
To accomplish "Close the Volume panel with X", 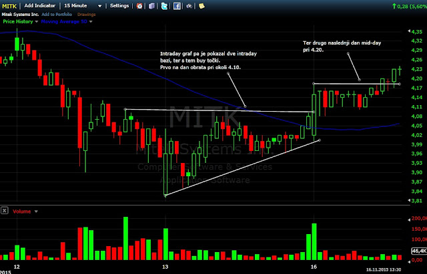I will (5, 210).
